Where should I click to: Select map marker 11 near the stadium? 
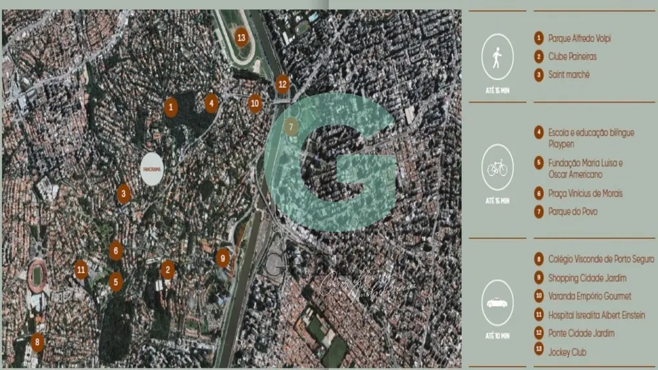tap(81, 270)
